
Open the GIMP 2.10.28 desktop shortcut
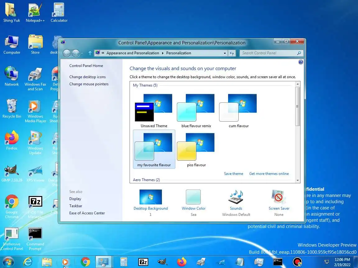(11, 173)
